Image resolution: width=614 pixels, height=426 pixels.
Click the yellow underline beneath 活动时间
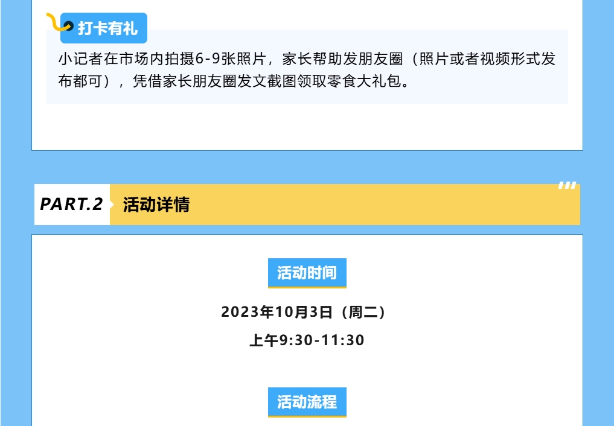(307, 288)
